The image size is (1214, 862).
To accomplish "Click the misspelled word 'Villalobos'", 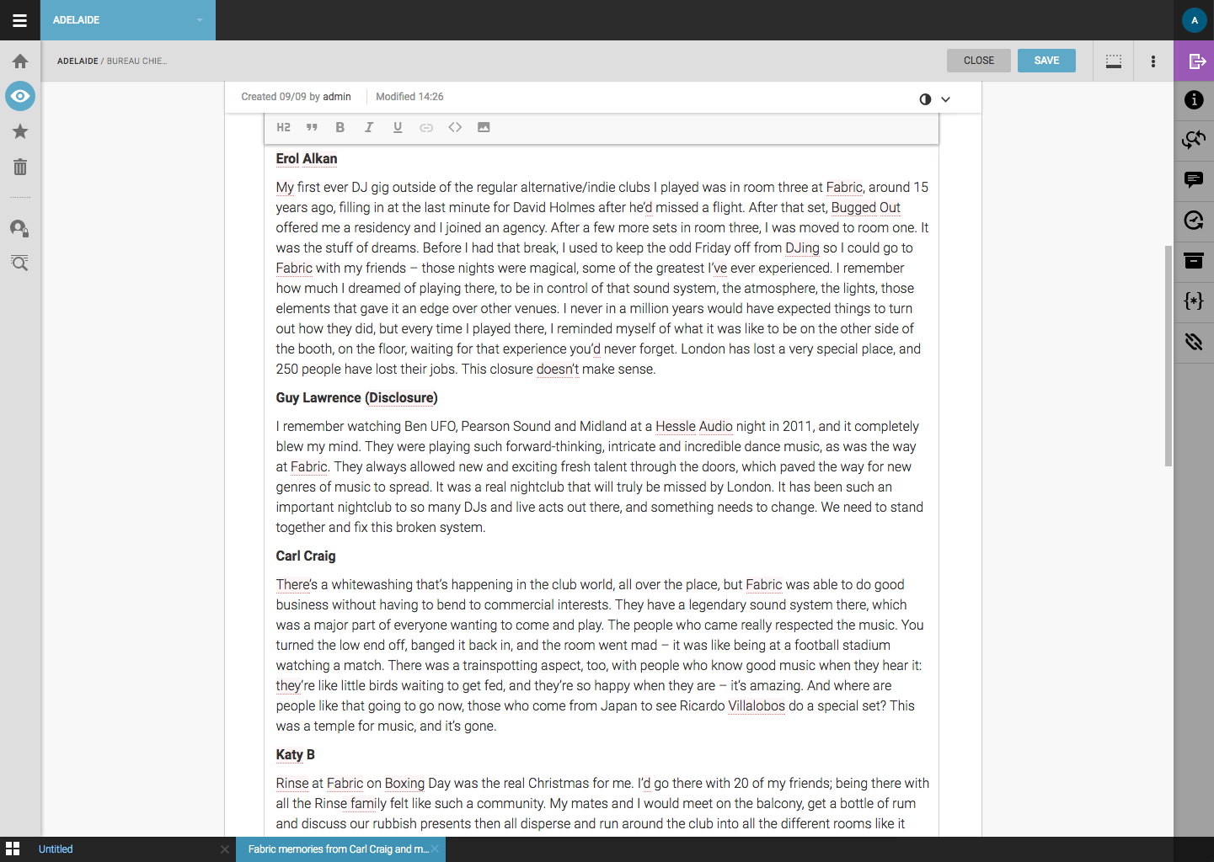I will 757,706.
